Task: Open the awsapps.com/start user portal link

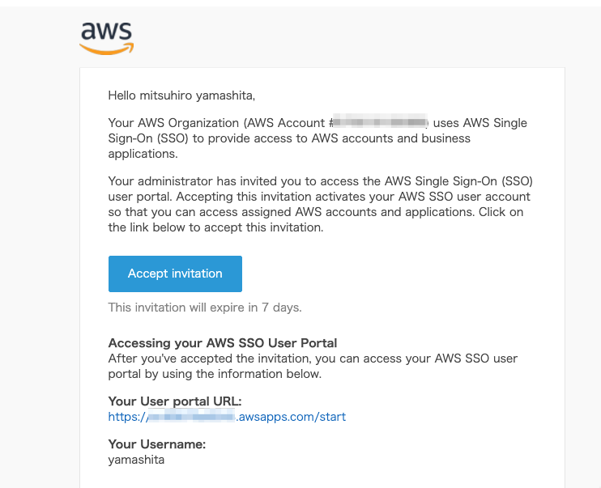Action: tap(227, 416)
